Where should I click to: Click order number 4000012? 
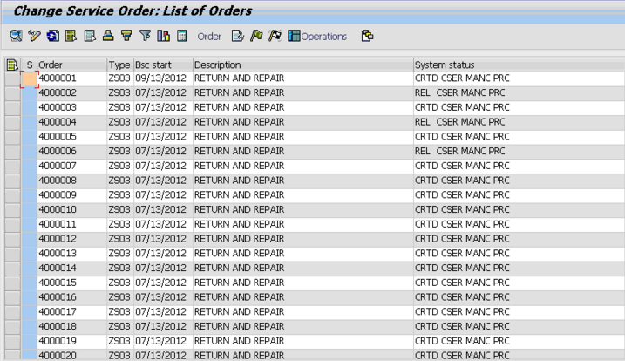[x=58, y=239]
